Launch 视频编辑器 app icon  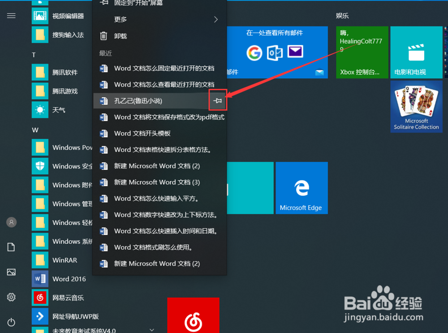(40, 16)
